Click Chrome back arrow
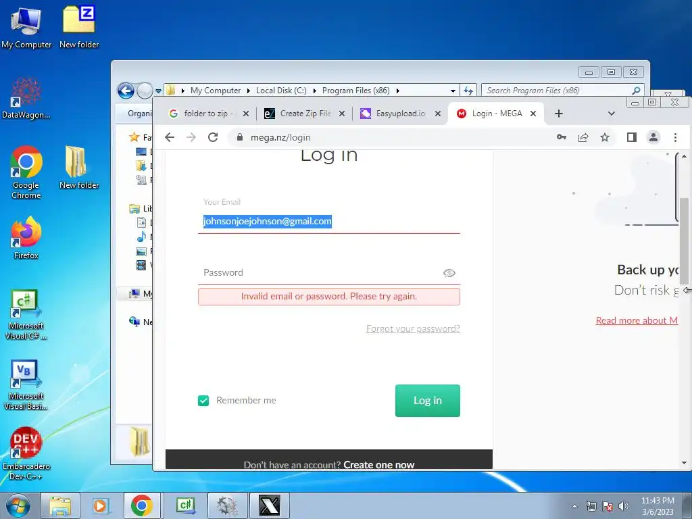 [170, 137]
